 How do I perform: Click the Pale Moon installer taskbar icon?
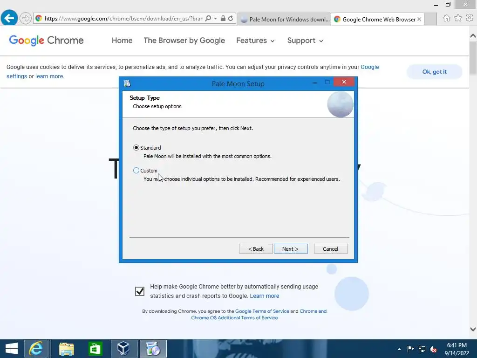coord(153,349)
